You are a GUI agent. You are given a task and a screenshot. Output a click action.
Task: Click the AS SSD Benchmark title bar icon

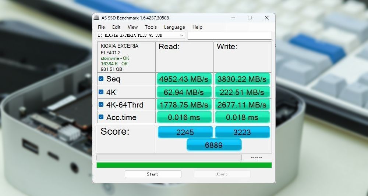pos(96,18)
